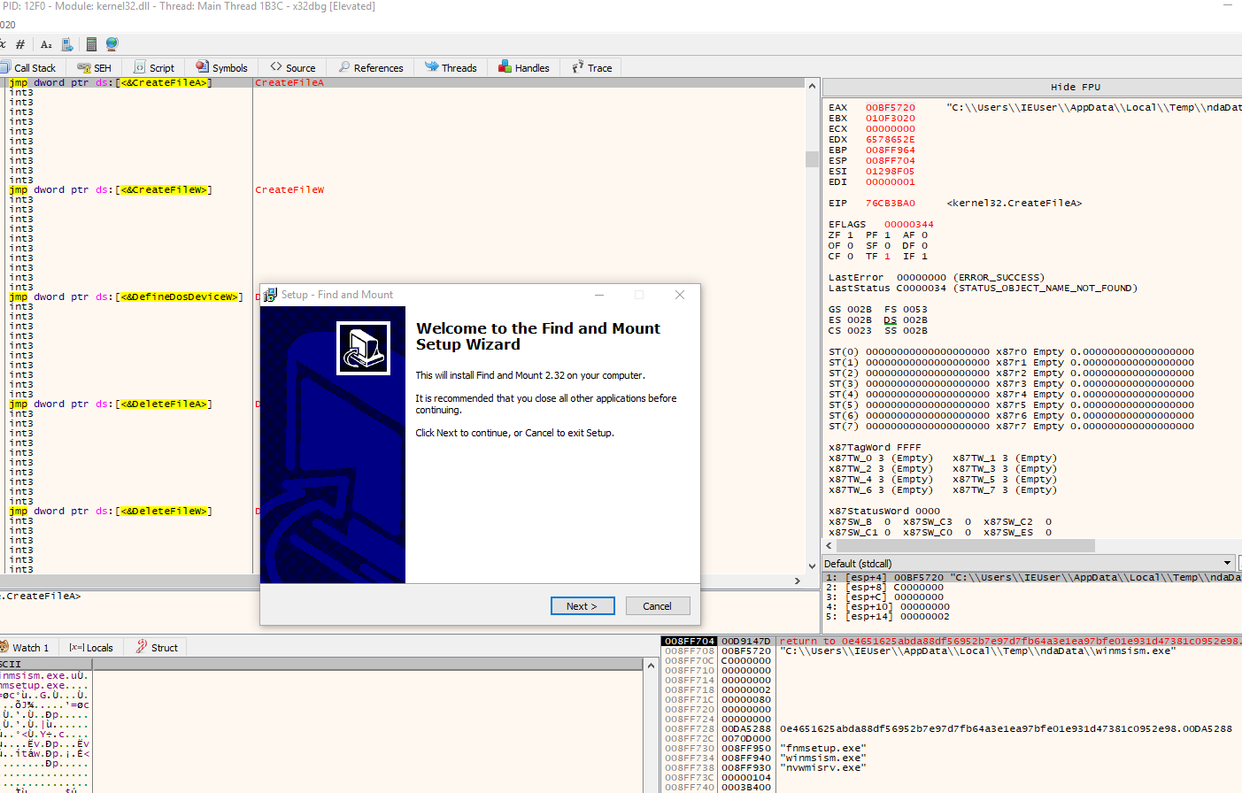This screenshot has width=1242, height=793.
Task: Select argument row 1: [esp+4]
Action: pyautogui.click(x=1032, y=578)
